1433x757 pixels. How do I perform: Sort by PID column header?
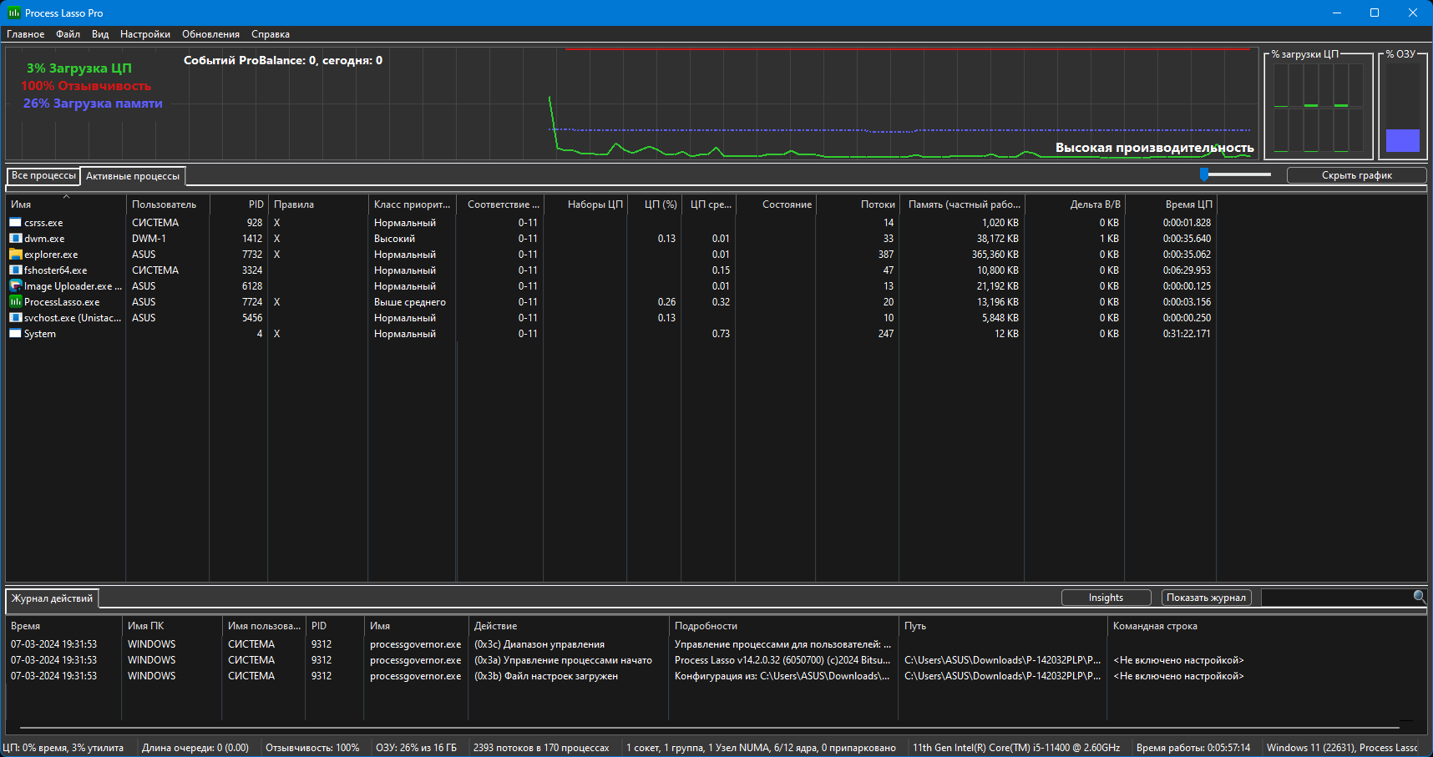point(239,204)
